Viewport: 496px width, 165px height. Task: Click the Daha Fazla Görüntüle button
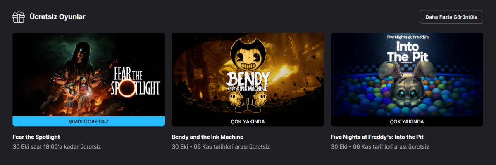coord(451,17)
